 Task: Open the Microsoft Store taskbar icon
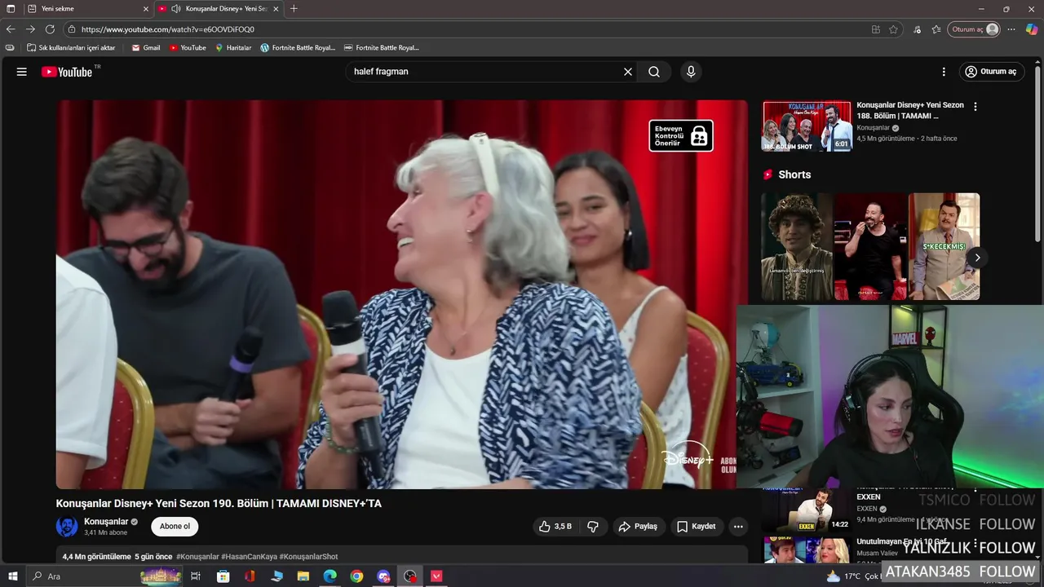pos(223,576)
